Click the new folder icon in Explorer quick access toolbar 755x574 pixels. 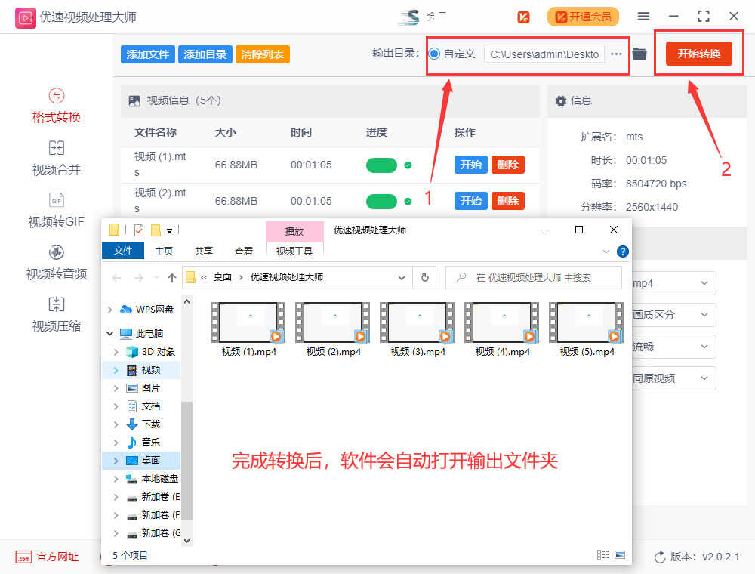(x=156, y=230)
